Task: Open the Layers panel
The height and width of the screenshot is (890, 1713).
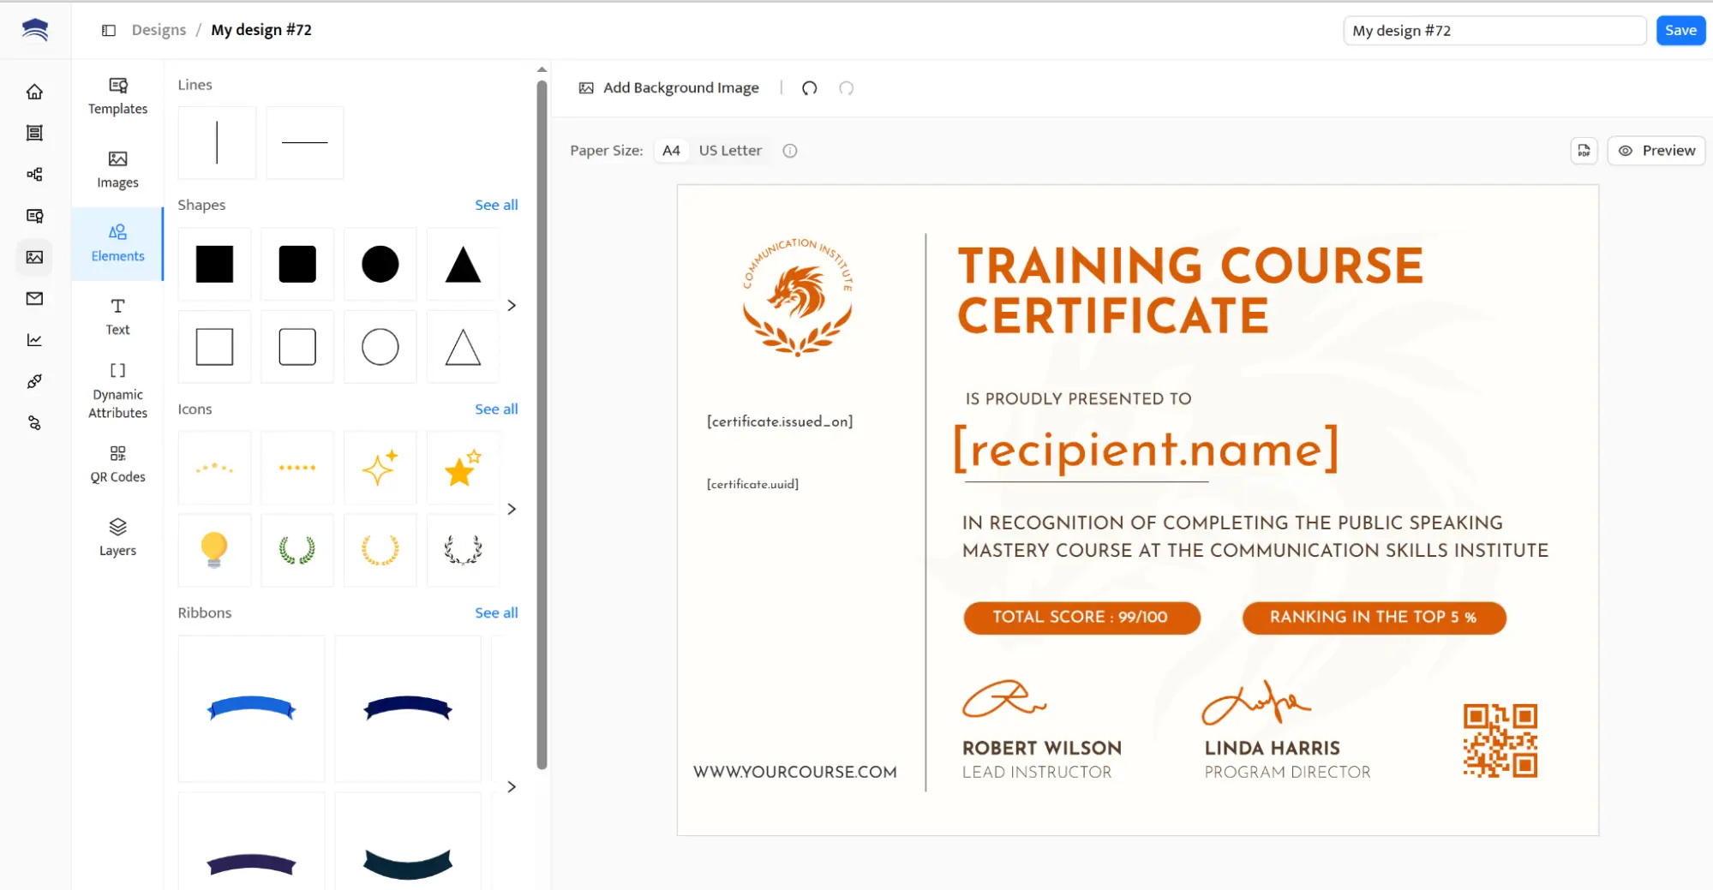Action: (117, 537)
